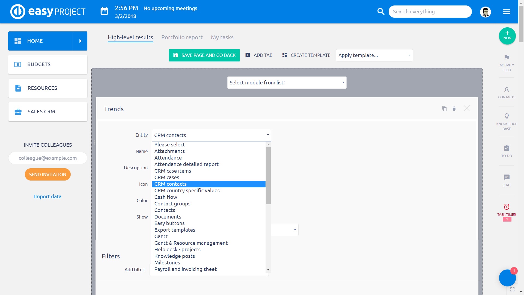Screen dimensions: 524x295
Task: Switch to My tasks tab
Action: point(222,37)
